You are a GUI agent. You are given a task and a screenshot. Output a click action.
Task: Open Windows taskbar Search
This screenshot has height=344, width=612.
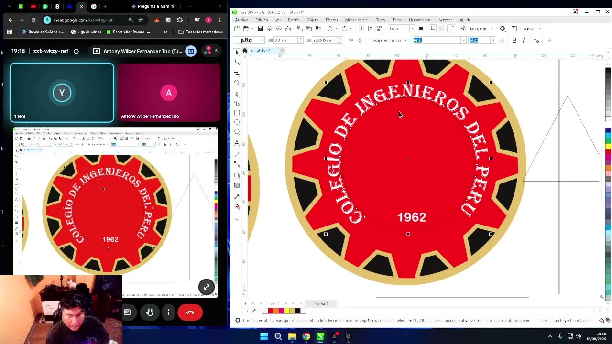point(278,336)
